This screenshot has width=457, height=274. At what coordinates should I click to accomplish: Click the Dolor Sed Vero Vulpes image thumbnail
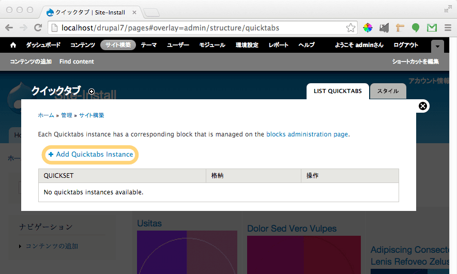point(304,255)
